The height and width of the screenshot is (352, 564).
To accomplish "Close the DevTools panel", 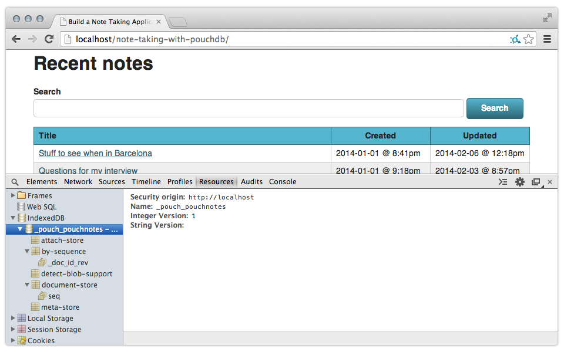I will point(550,182).
